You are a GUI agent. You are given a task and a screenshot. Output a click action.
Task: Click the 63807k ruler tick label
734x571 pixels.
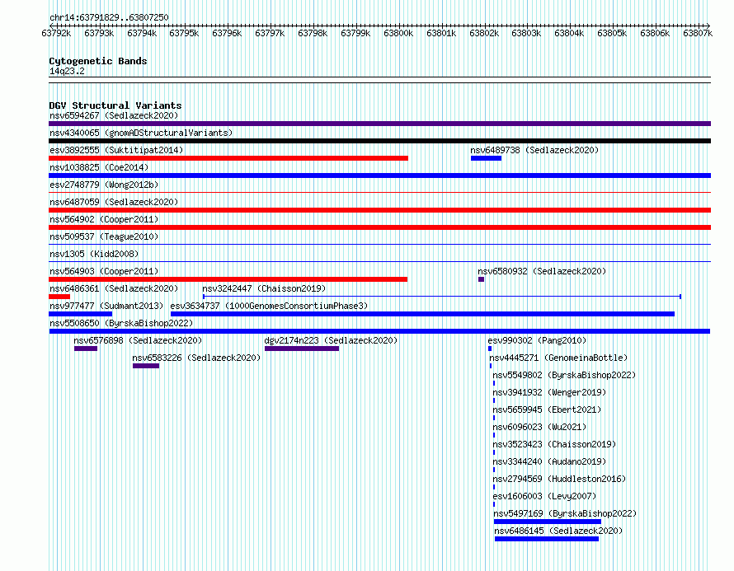tap(698, 33)
